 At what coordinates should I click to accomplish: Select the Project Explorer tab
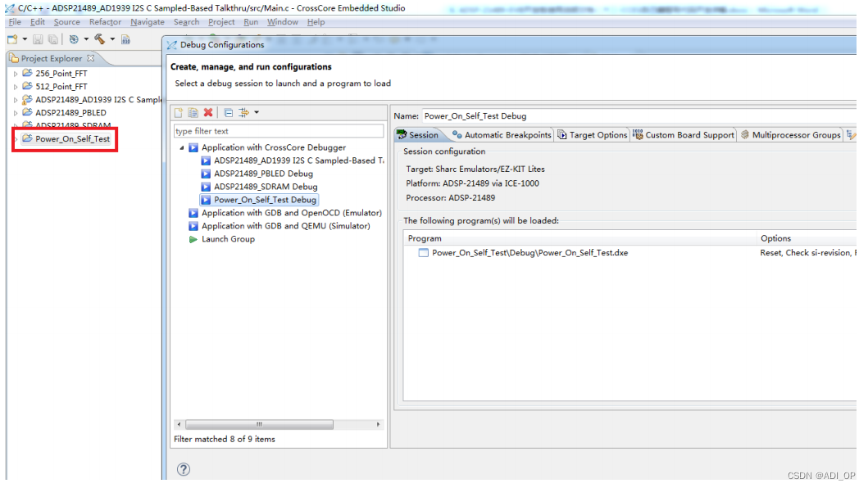52,58
